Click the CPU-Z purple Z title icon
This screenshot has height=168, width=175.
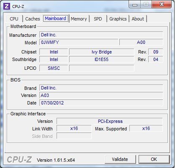pyautogui.click(x=7, y=6)
